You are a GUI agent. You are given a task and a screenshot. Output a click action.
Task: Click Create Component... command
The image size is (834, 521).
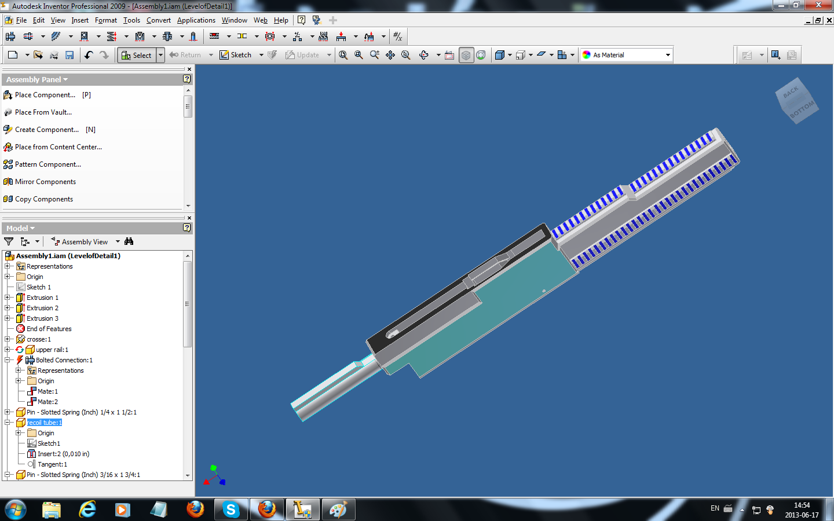coord(47,130)
